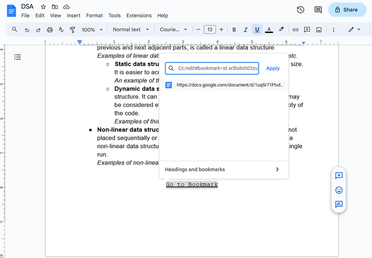Add emoji reaction from side panel
This screenshot has width=372, height=258.
(339, 190)
